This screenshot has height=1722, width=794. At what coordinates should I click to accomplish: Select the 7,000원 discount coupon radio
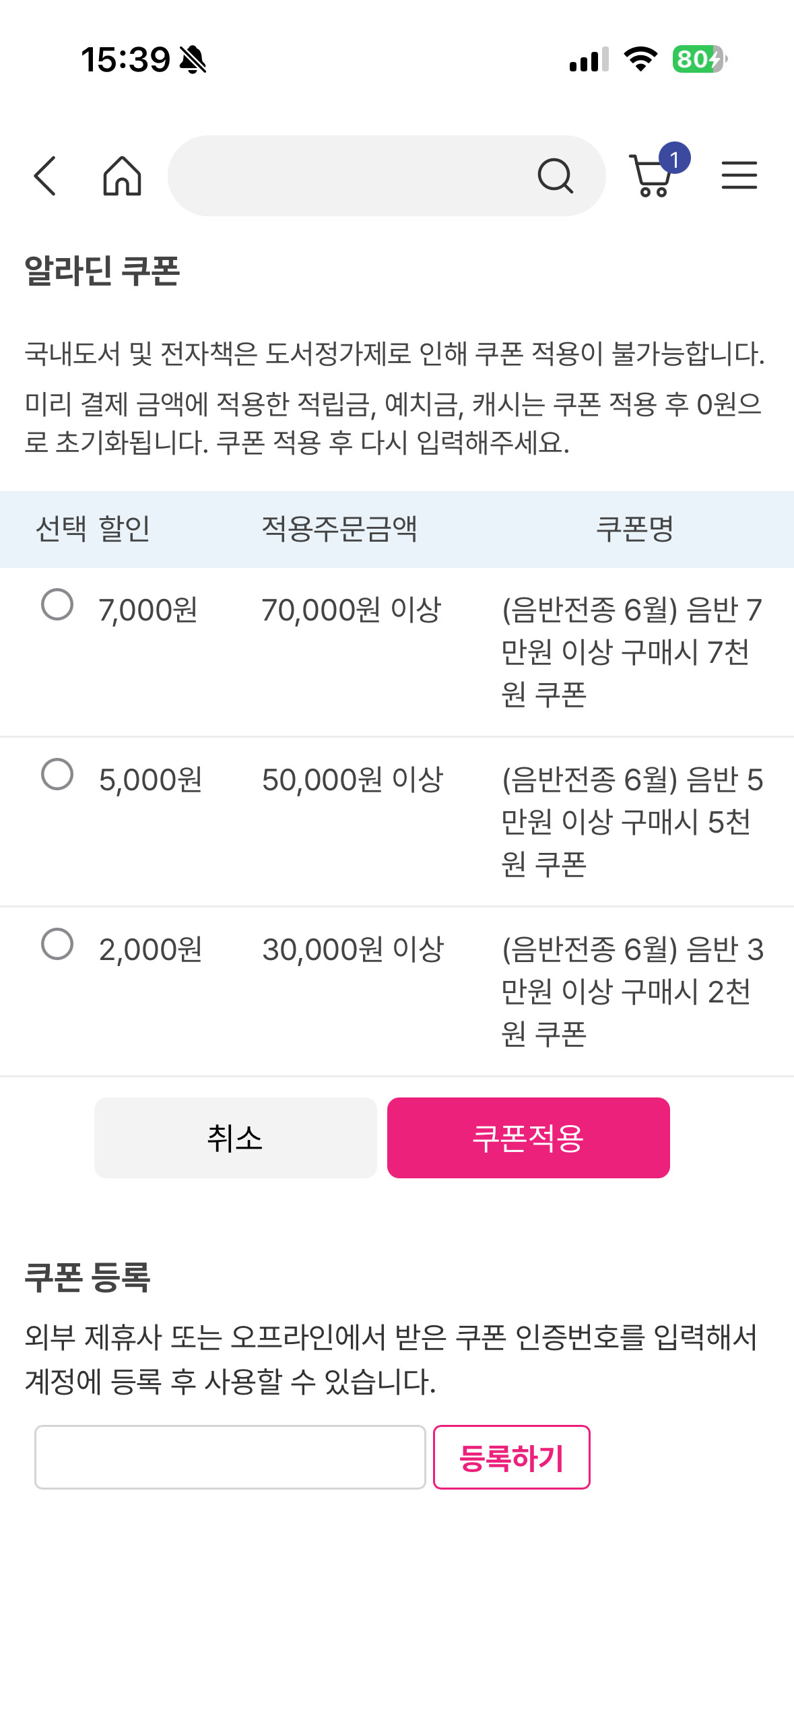pyautogui.click(x=57, y=604)
